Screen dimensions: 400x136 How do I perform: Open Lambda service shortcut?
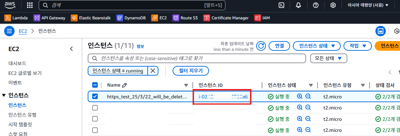coord(16,18)
